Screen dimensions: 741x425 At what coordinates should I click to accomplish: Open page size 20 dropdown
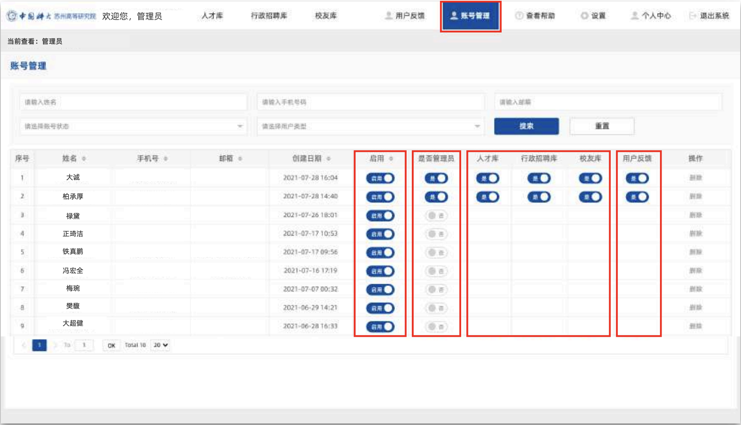tap(160, 345)
